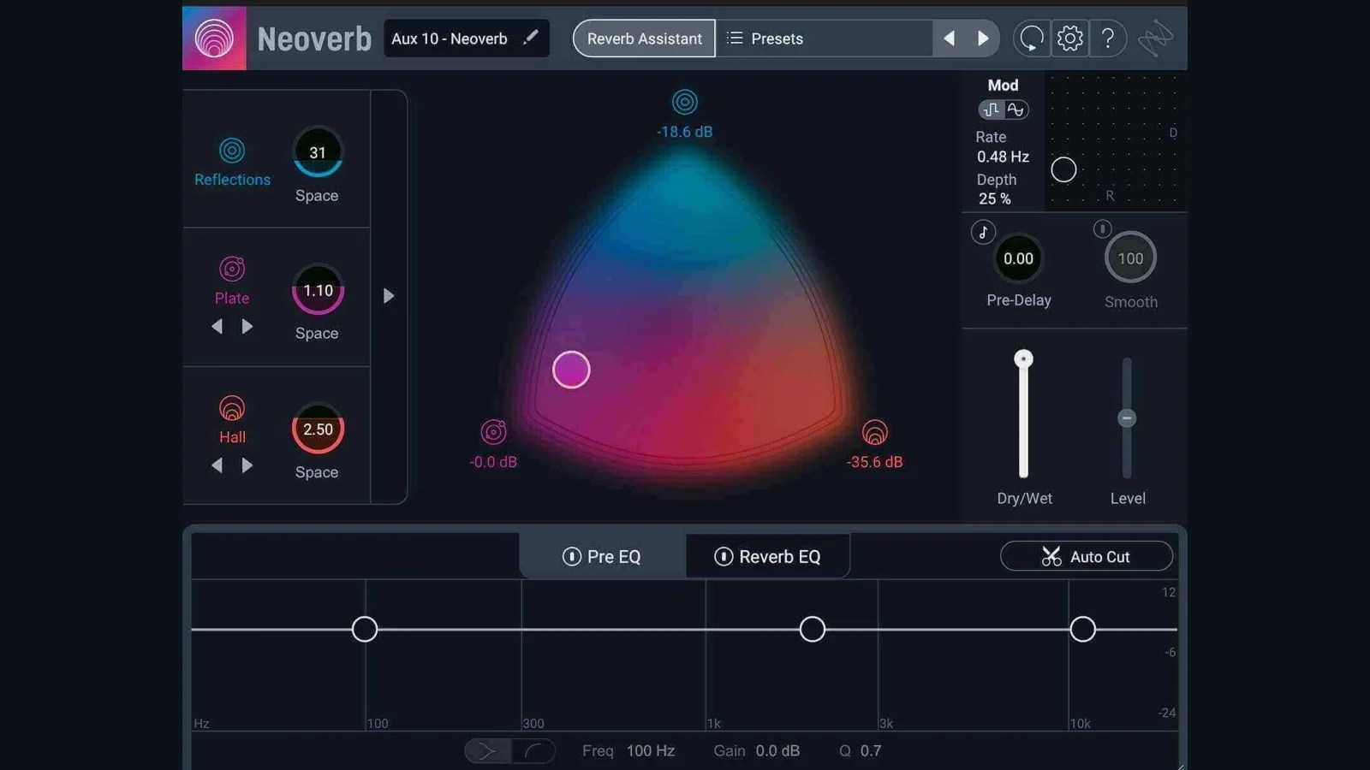The image size is (1370, 770).
Task: Click the Hall engine icon in left panel
Action: click(x=232, y=408)
